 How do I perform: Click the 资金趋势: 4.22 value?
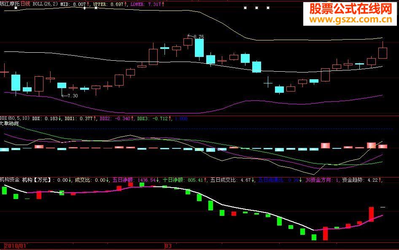click(362, 180)
